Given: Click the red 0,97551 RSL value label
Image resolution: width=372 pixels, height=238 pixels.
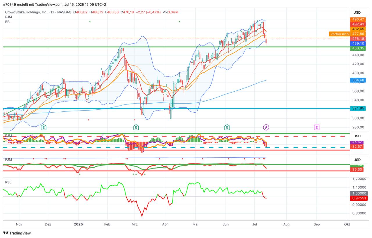Looking at the screenshot, I should pos(359,198).
